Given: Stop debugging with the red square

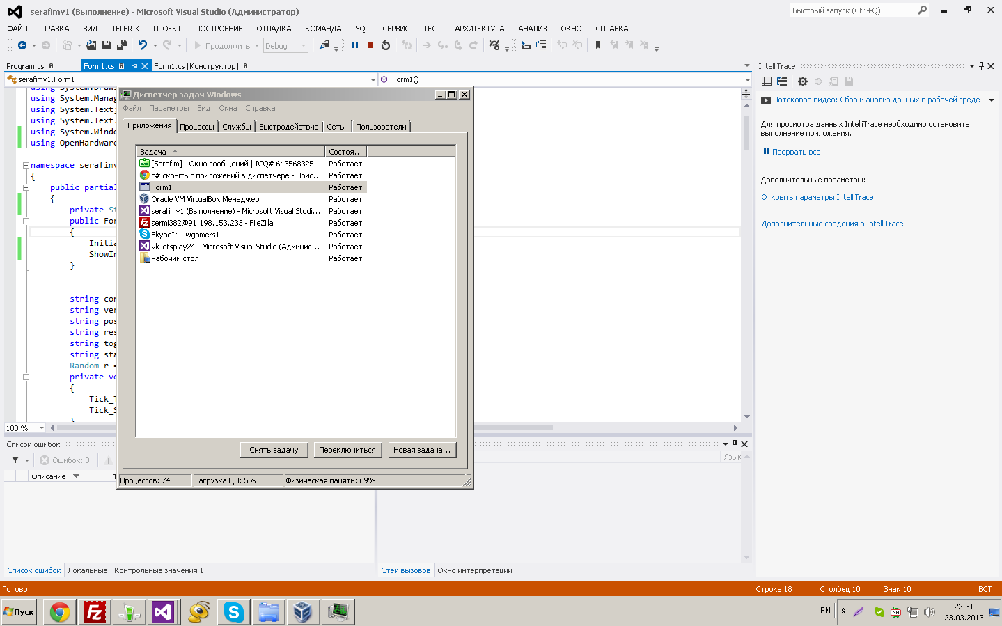Looking at the screenshot, I should tap(370, 45).
